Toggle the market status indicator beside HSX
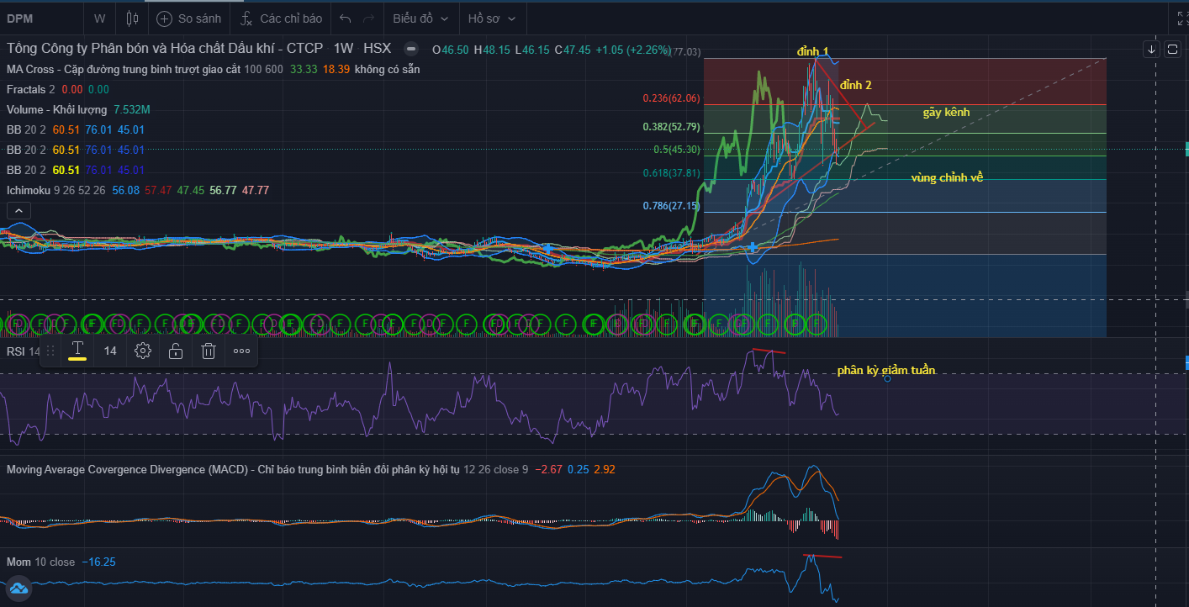1189x607 pixels. point(410,49)
